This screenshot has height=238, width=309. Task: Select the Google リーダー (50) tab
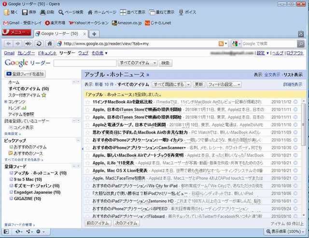(60, 34)
